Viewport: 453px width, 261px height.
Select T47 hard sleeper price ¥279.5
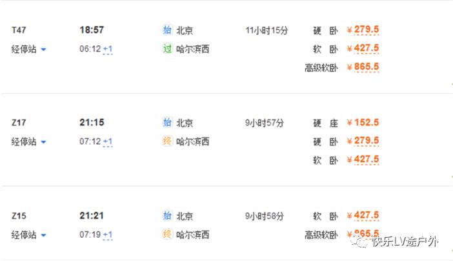363,30
